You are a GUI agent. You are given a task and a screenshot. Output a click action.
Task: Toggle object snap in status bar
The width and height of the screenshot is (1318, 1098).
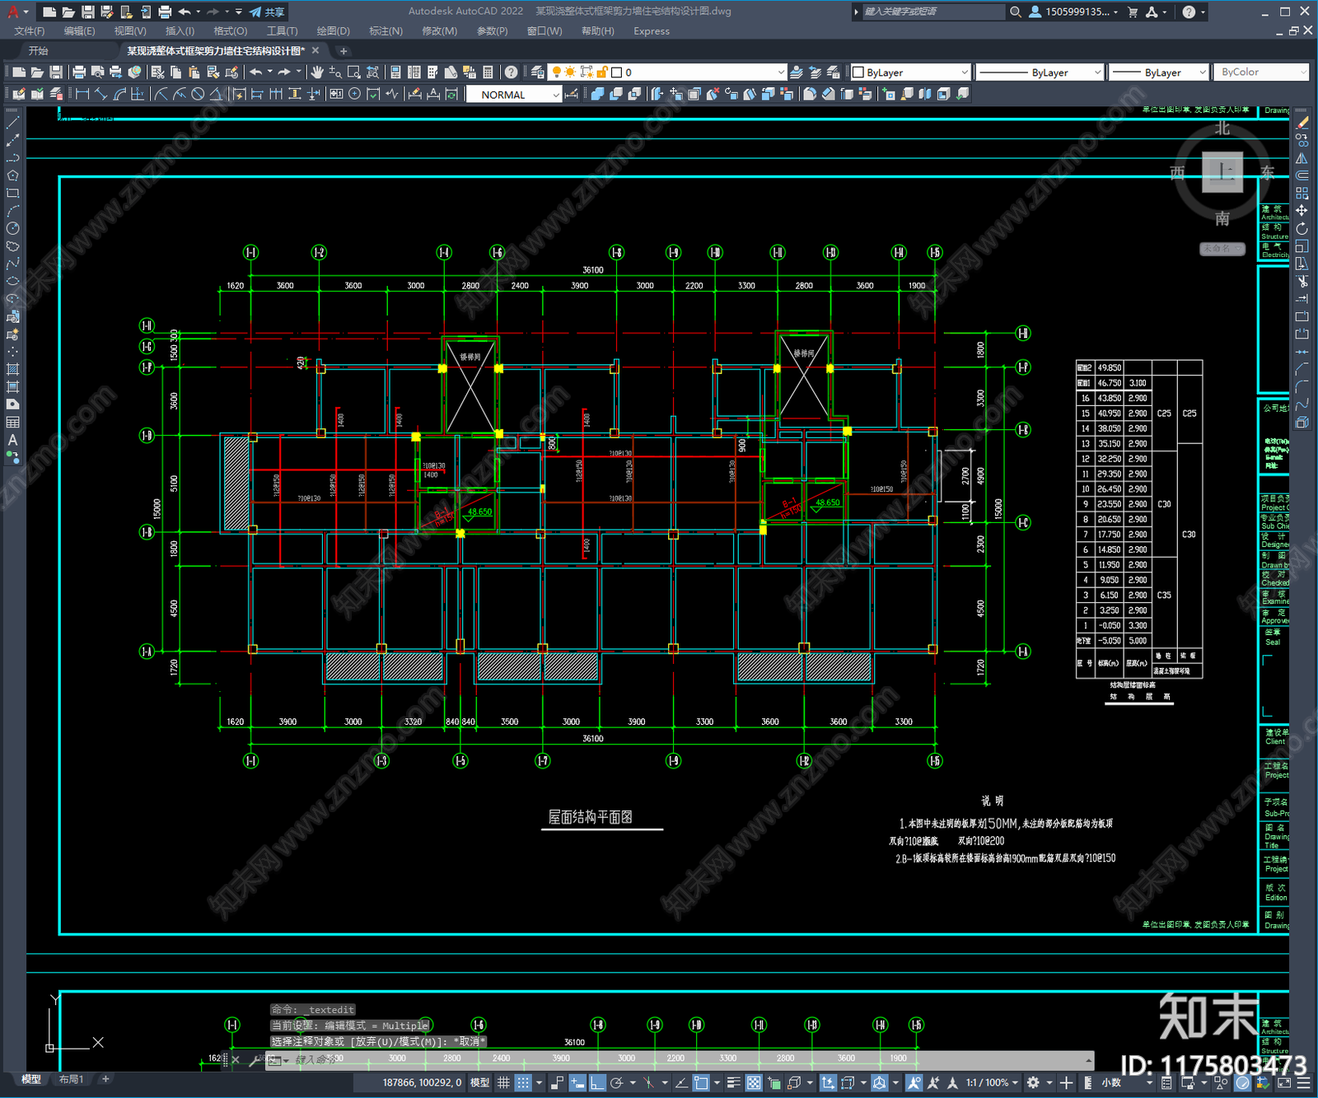pos(701,1082)
